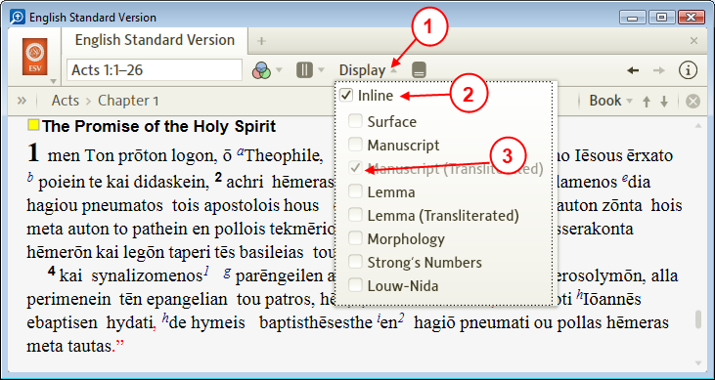Close the English Standard Version tab

coord(694,41)
